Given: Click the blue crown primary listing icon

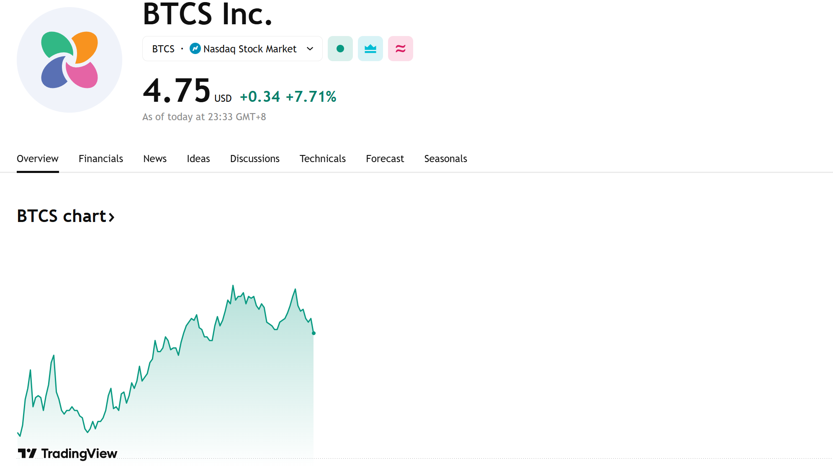Looking at the screenshot, I should coord(370,49).
